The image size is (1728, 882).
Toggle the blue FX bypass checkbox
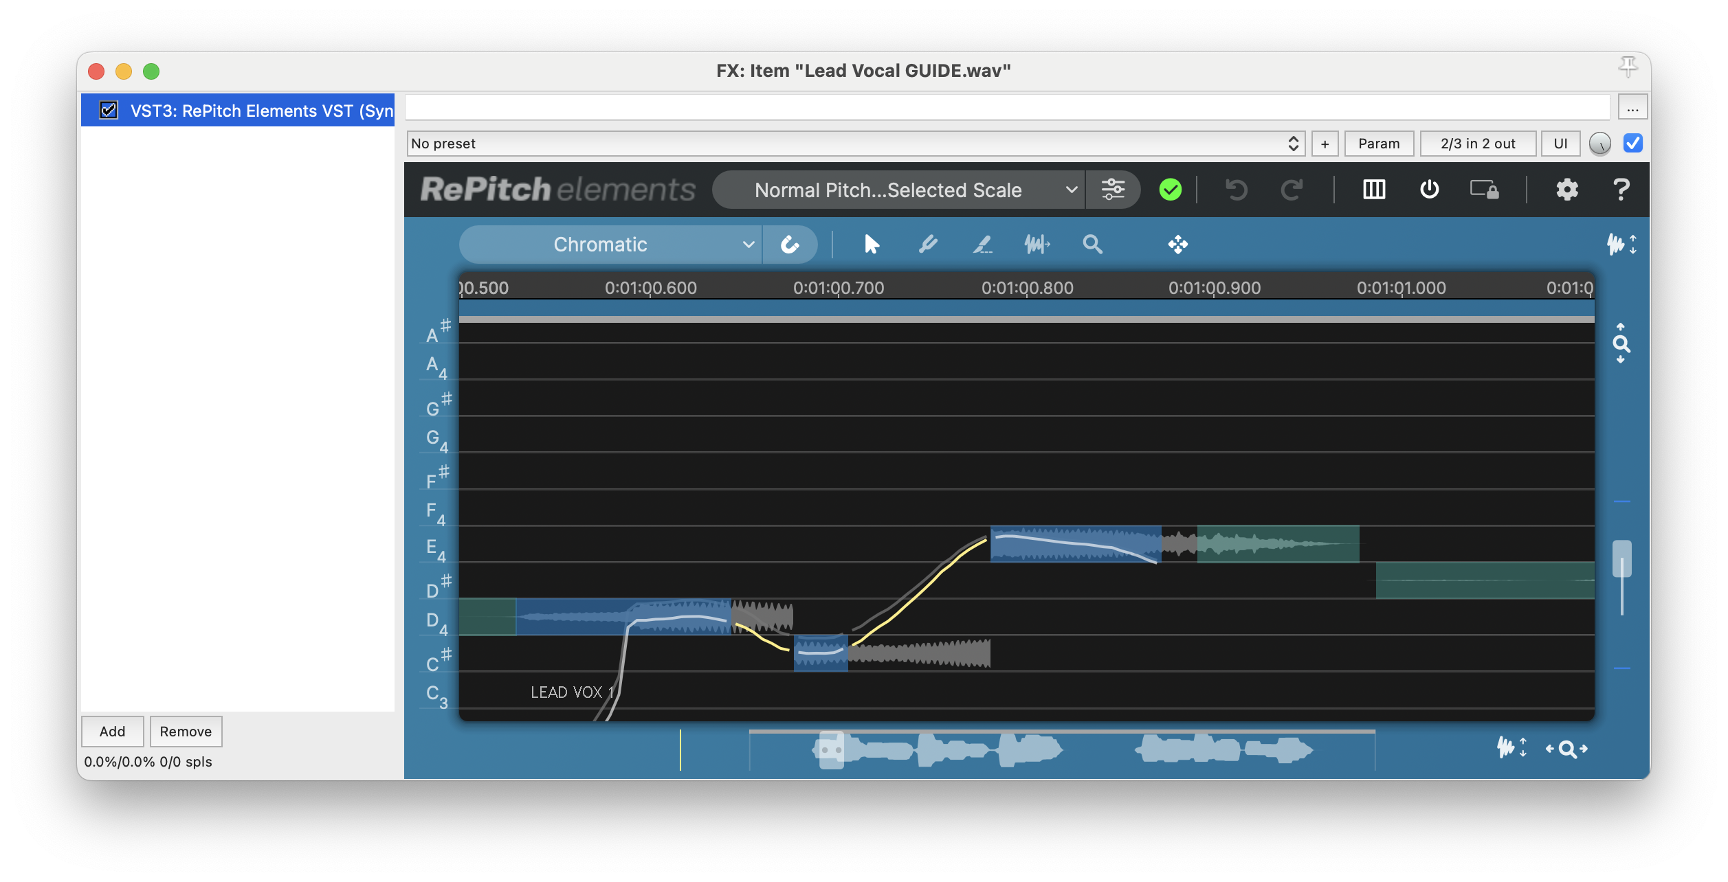[1632, 144]
